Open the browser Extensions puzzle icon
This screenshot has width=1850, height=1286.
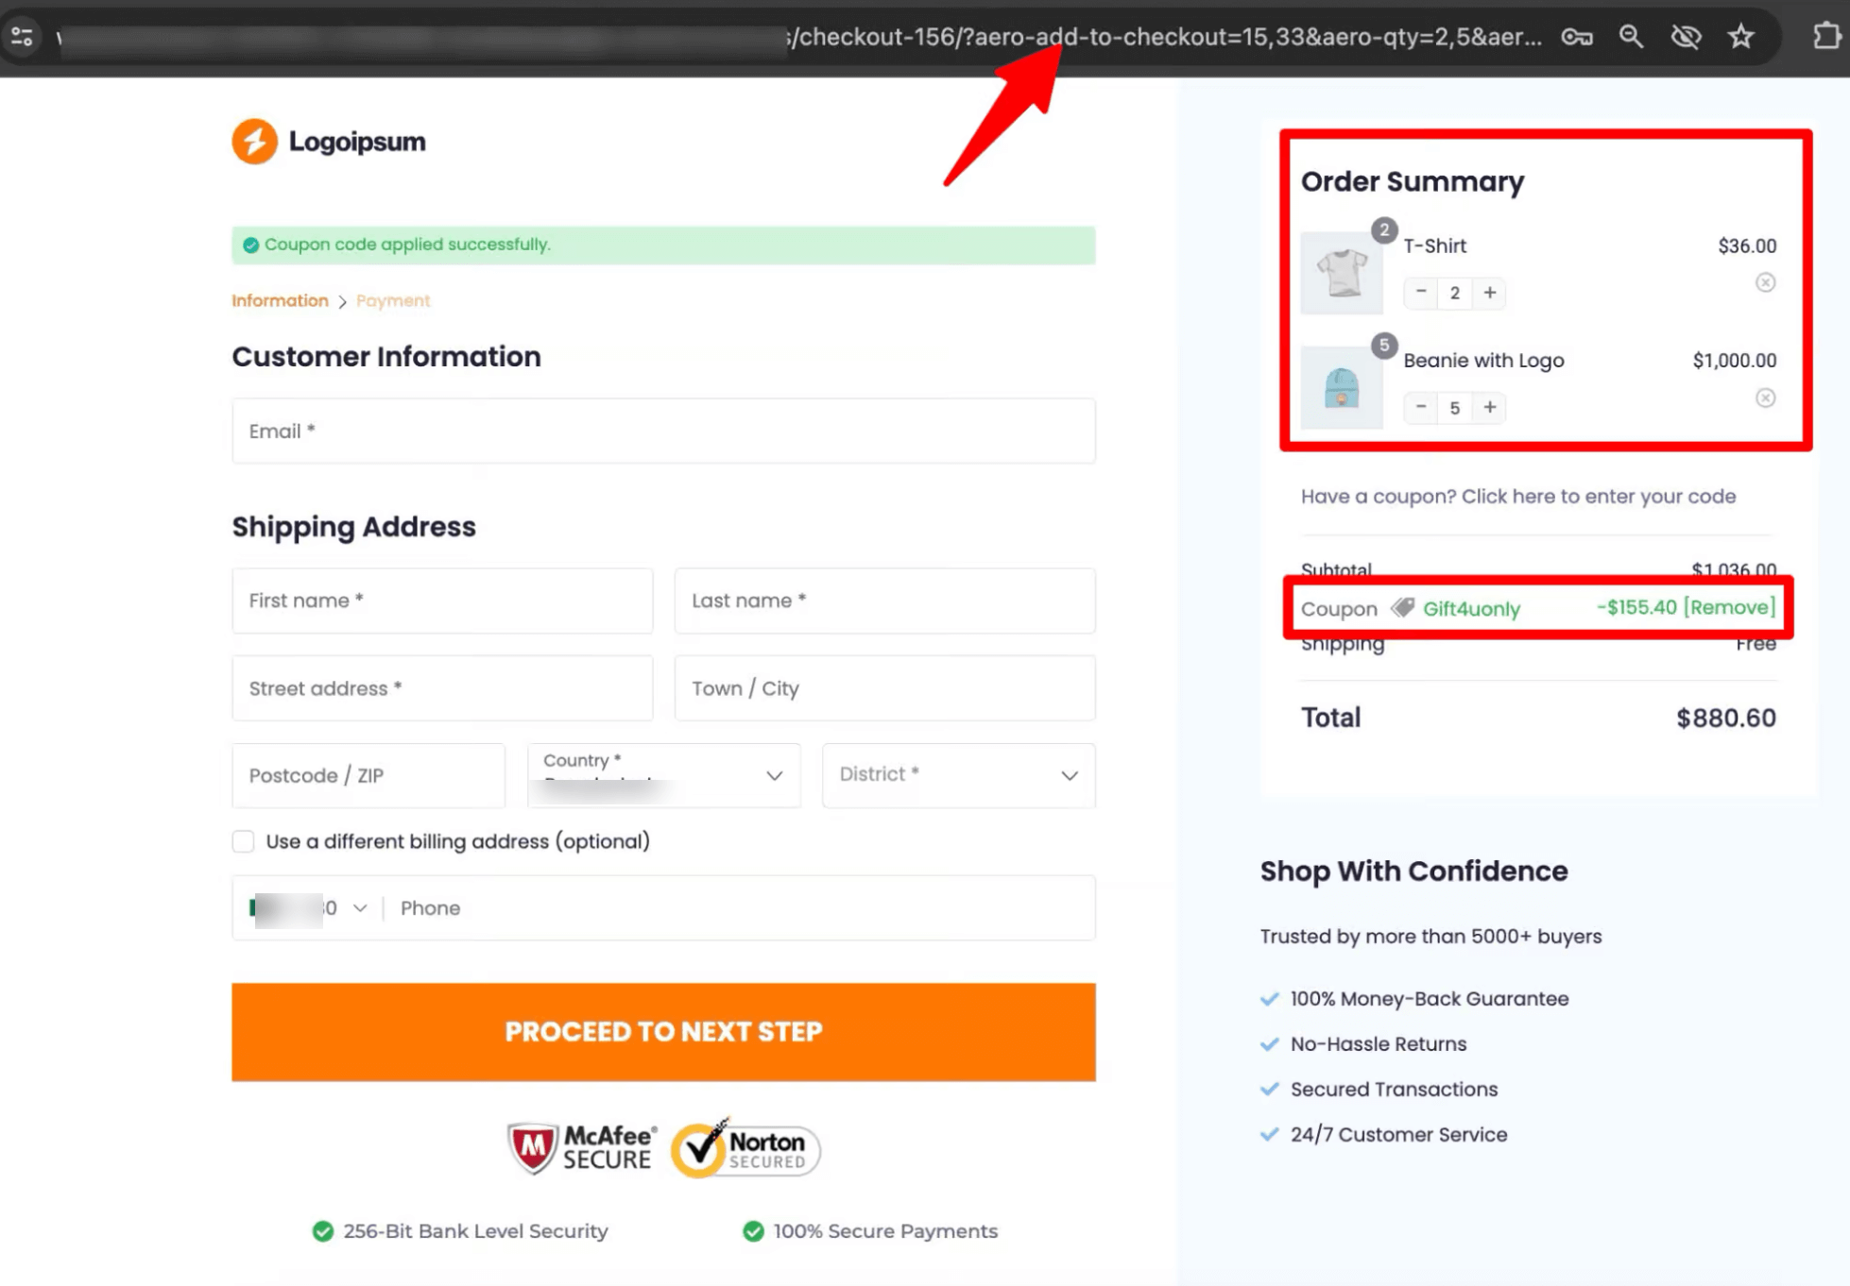pyautogui.click(x=1827, y=37)
